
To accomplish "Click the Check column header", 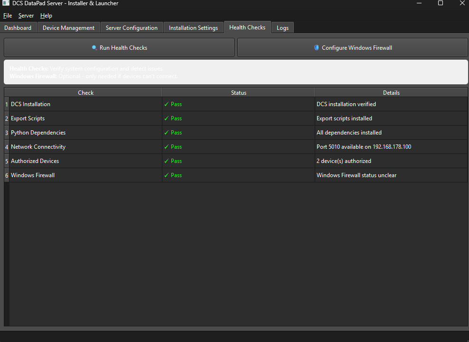I will point(86,93).
